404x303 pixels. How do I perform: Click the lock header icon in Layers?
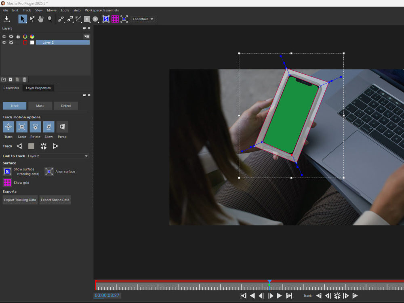click(18, 37)
